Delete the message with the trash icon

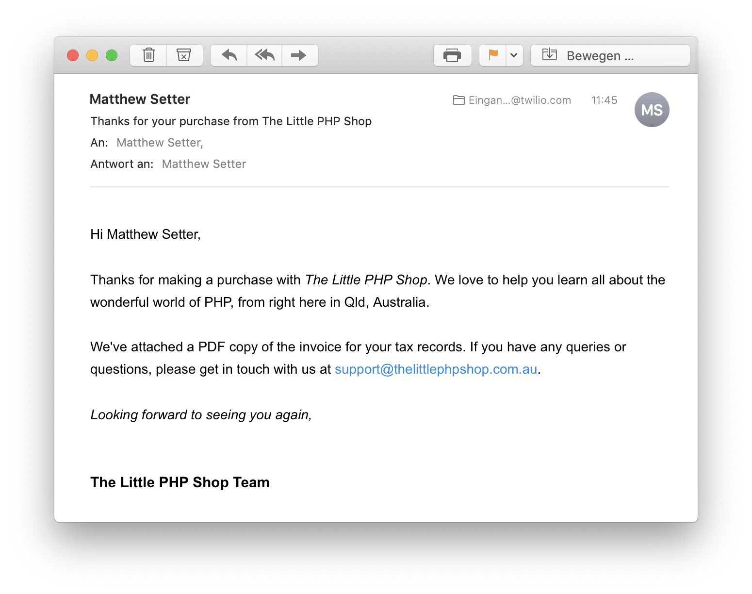(x=148, y=55)
